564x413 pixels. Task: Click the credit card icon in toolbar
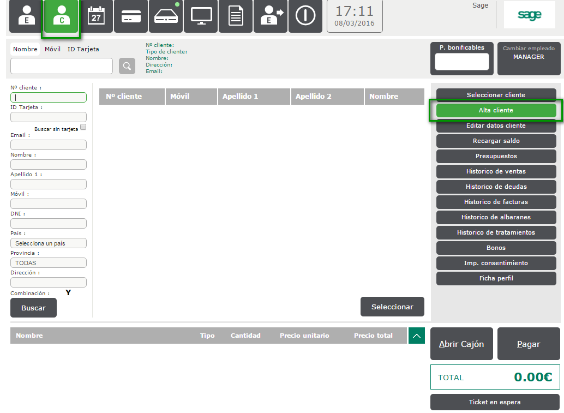(131, 17)
